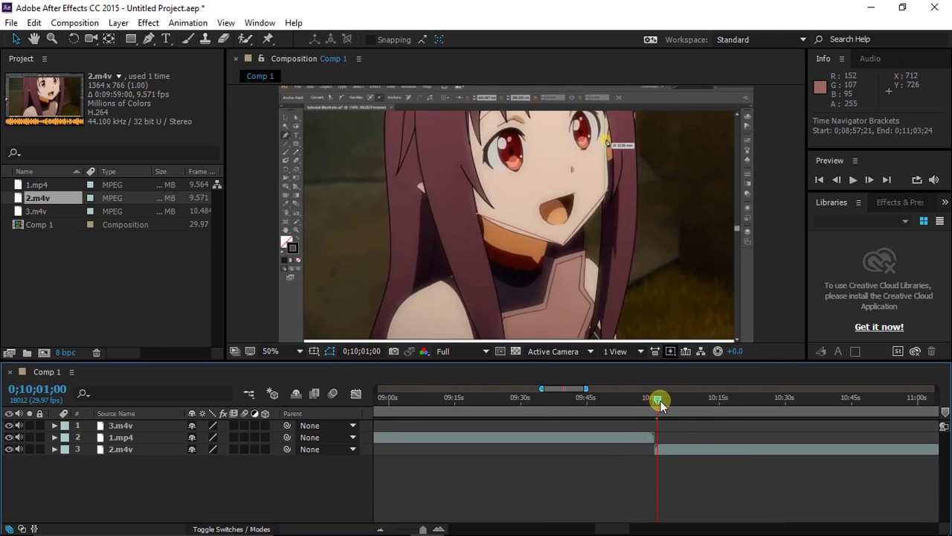Screen dimensions: 952x536
Task: Open Parent dropdown for 3.m4v layer
Action: (x=327, y=426)
